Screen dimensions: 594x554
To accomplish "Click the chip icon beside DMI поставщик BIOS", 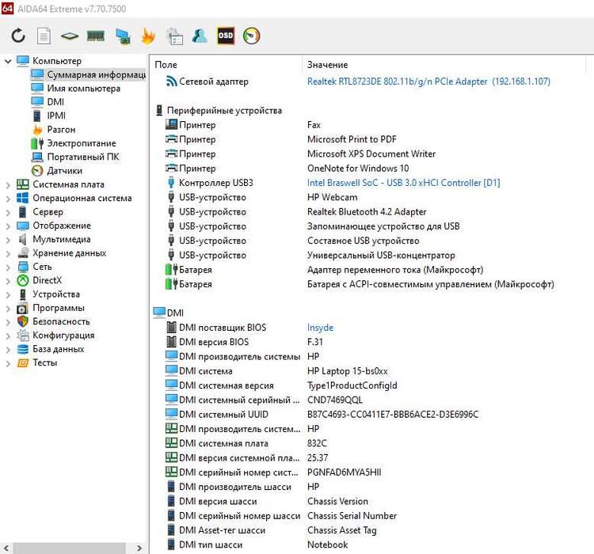I will 172,327.
